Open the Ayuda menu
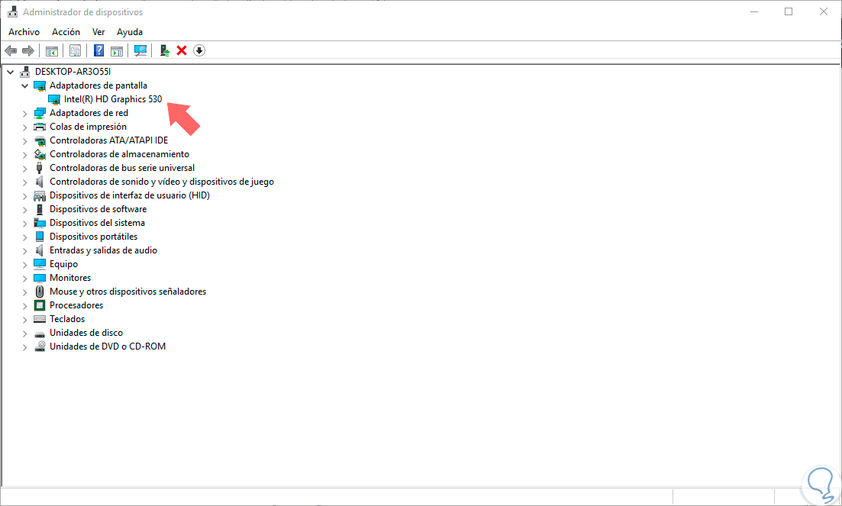Image resolution: width=842 pixels, height=506 pixels. coord(130,32)
